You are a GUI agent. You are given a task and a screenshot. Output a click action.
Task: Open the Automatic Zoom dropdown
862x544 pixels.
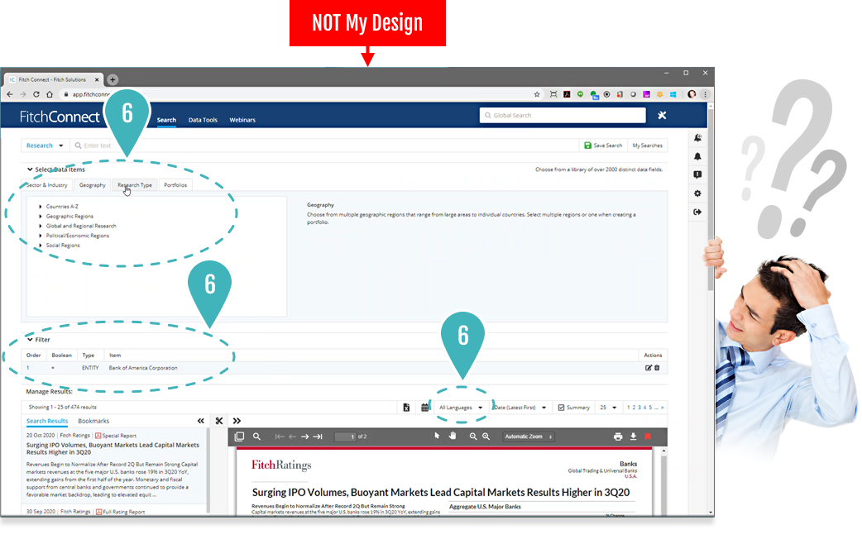point(529,437)
